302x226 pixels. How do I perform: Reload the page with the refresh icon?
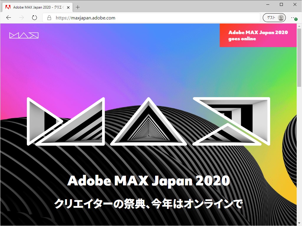34,18
